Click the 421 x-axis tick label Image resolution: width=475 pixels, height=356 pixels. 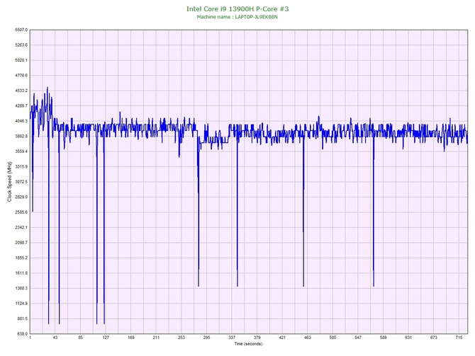(282, 338)
